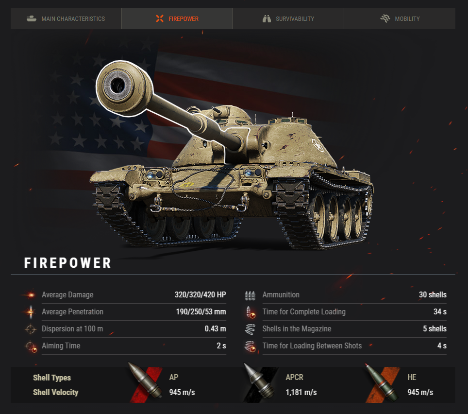
Task: Select the Firepower tab
Action: coord(177,18)
